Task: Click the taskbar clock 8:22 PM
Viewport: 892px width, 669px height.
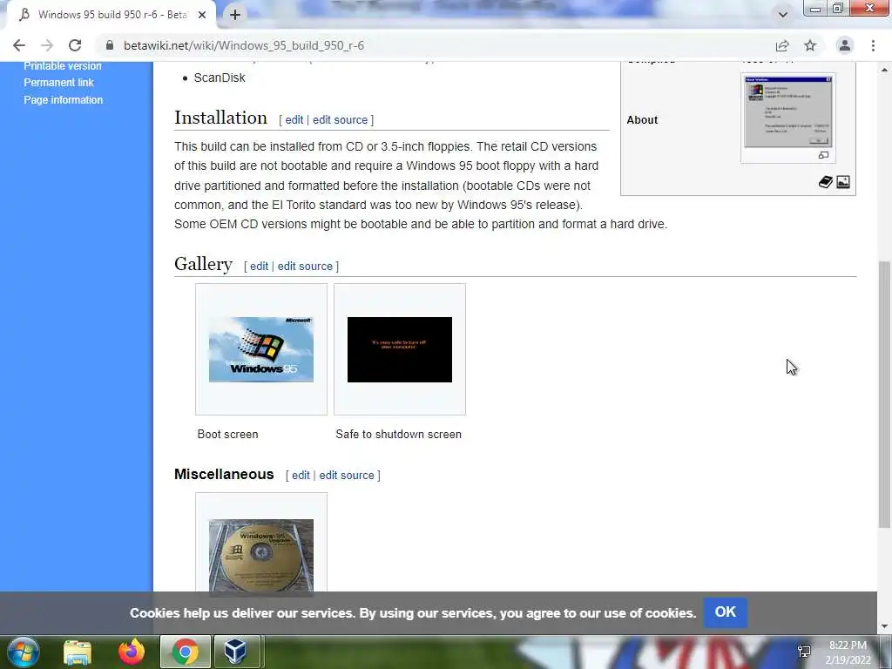Action: pyautogui.click(x=848, y=645)
